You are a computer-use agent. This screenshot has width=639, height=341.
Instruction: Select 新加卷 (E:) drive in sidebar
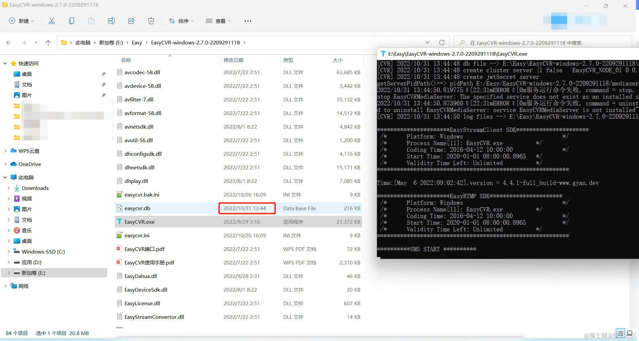(54, 273)
